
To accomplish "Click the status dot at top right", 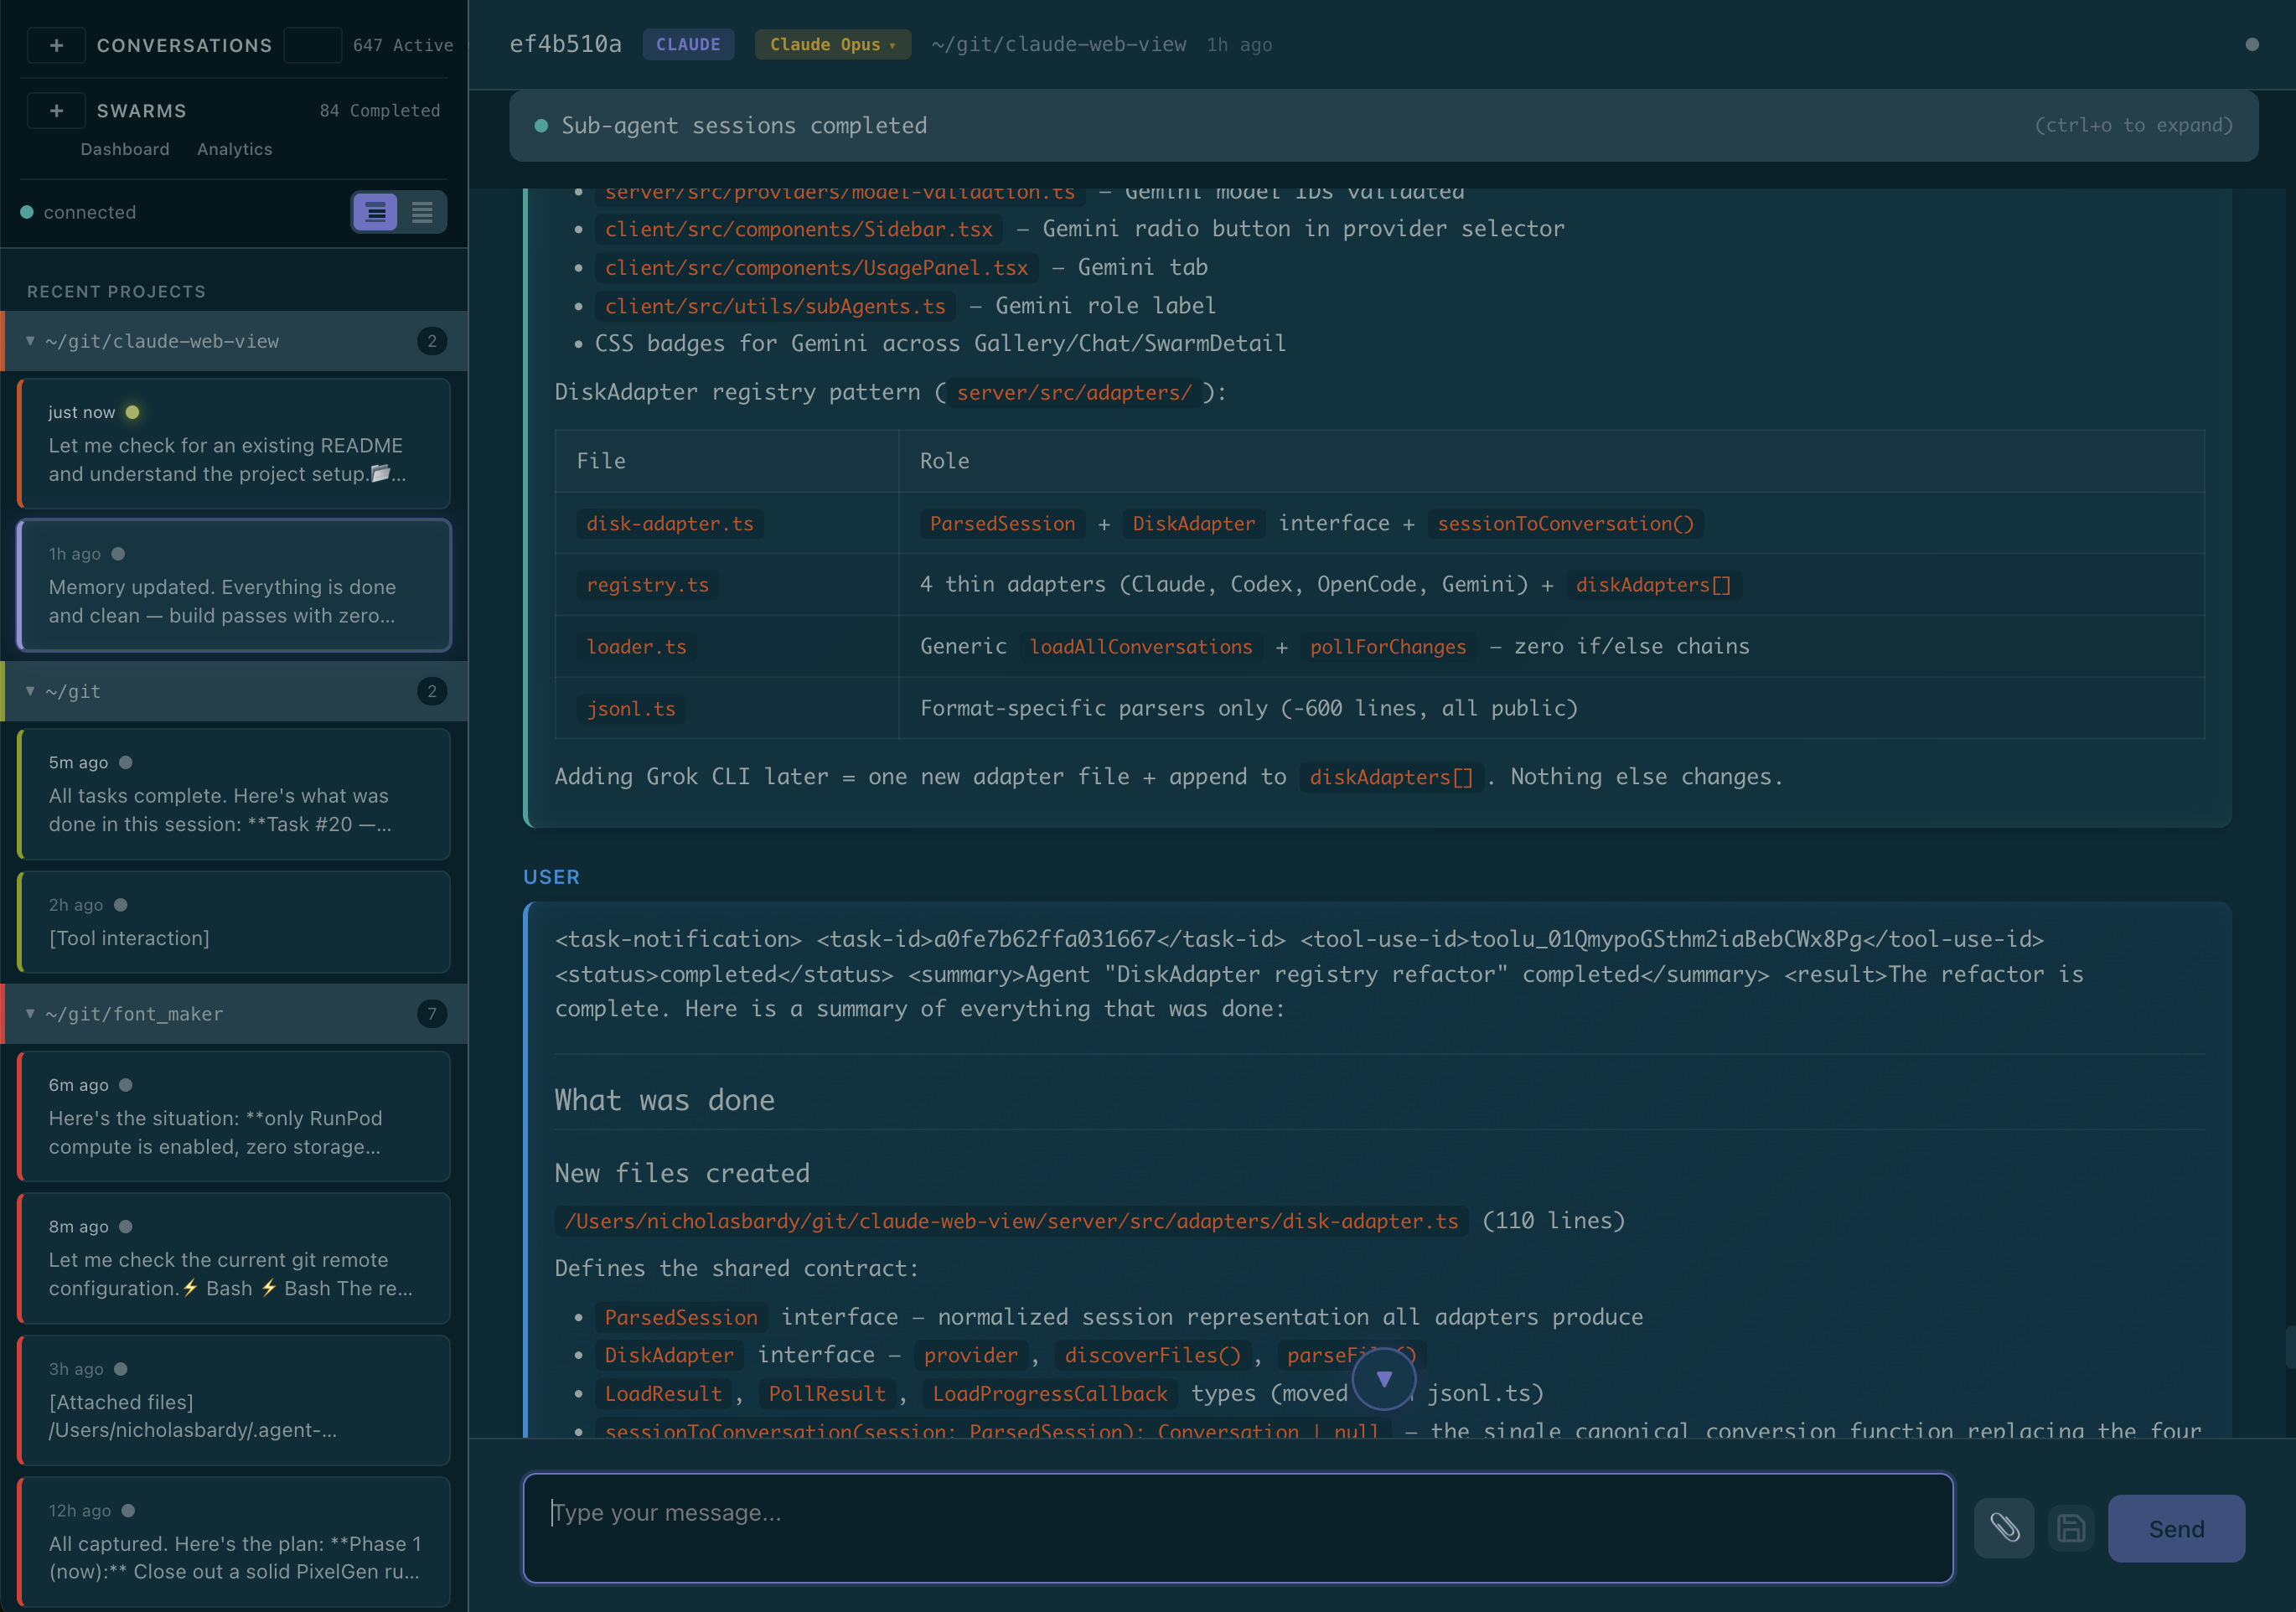I will coord(2252,44).
